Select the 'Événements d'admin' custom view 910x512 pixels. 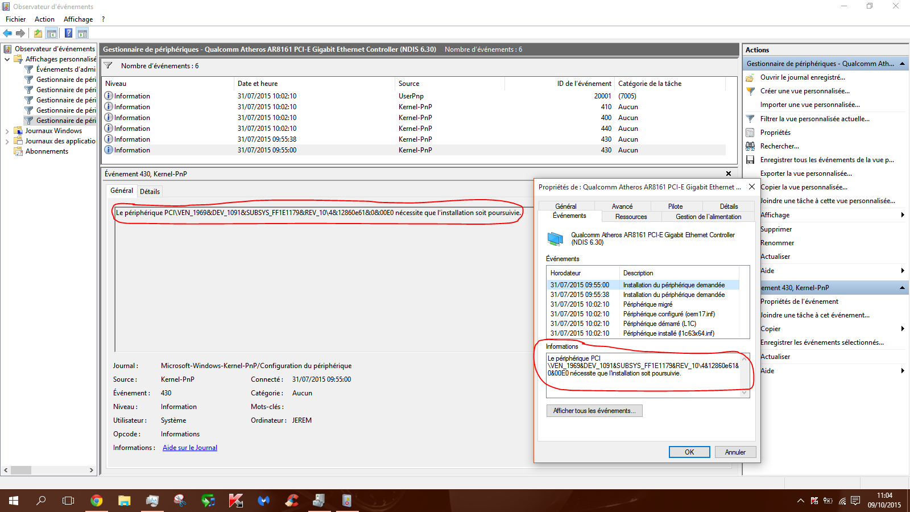66,69
